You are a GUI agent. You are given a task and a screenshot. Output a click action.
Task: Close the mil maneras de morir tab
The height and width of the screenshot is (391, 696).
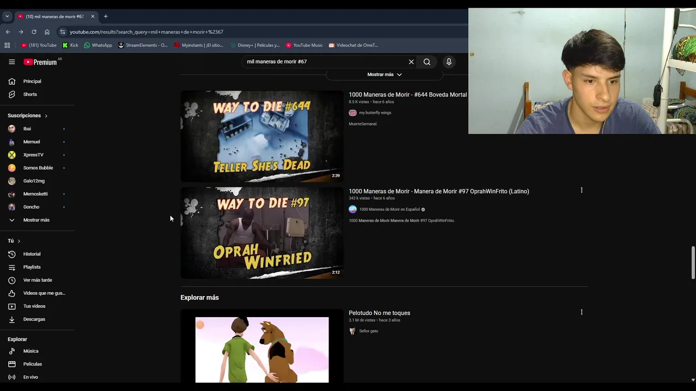click(x=92, y=16)
